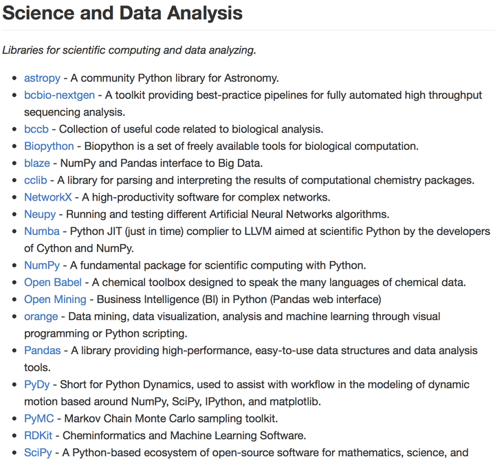Click the italic libraries description text
Screen dimensions: 495x459
(x=129, y=50)
